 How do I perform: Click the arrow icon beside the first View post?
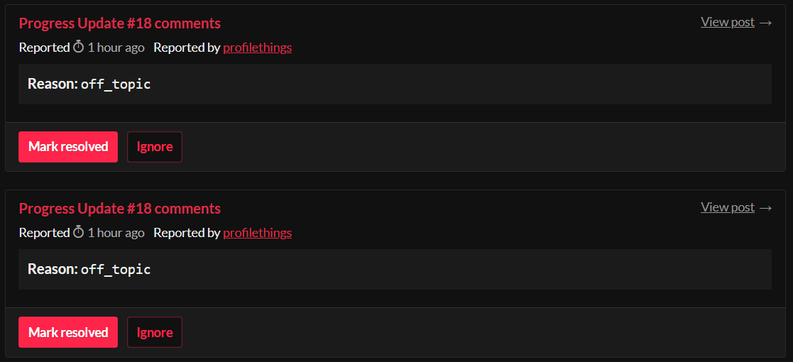click(x=765, y=23)
